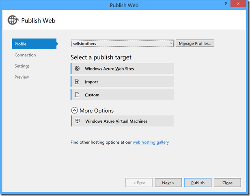Click the Publish Web globe header icon
This screenshot has width=250, height=196.
click(13, 20)
